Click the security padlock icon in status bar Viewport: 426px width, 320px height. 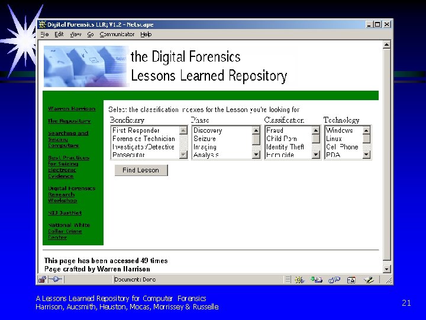point(42,280)
